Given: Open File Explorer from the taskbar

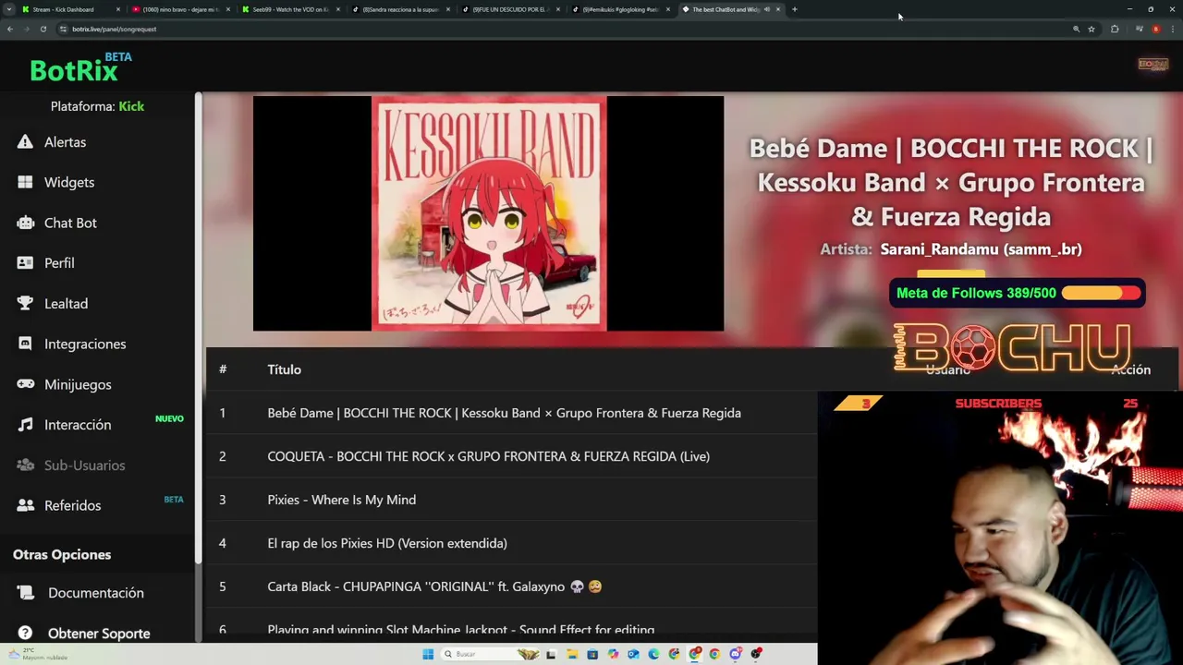Looking at the screenshot, I should [x=572, y=654].
